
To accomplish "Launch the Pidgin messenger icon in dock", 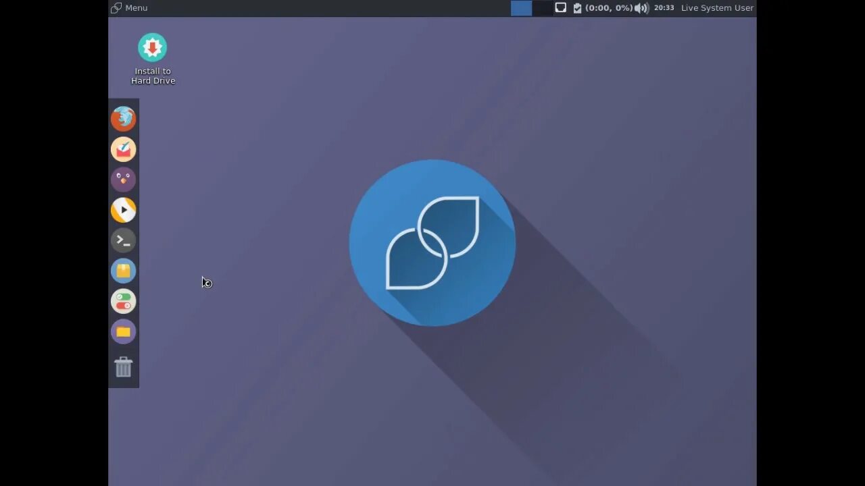I will tap(124, 180).
